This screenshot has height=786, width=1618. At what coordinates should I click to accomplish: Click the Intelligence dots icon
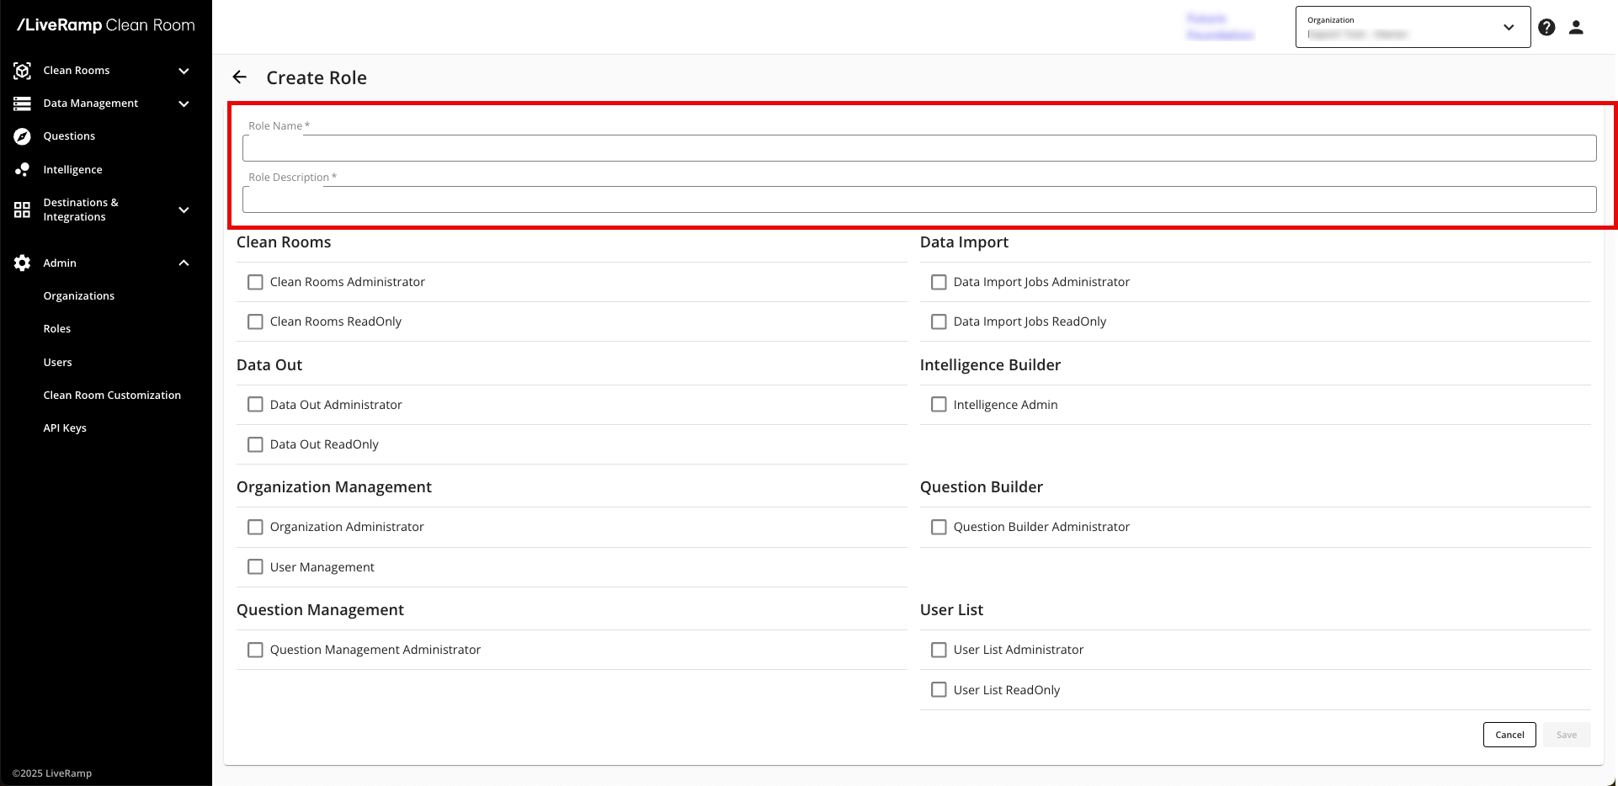[23, 169]
